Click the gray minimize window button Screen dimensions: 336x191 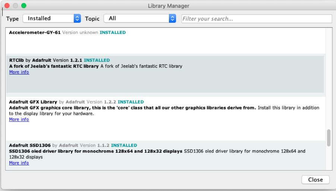[15, 6]
